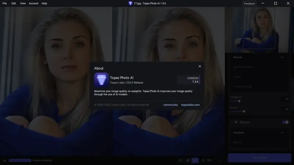This screenshot has height=165, width=294.
Task: Switch to single image view
Action: [180, 160]
